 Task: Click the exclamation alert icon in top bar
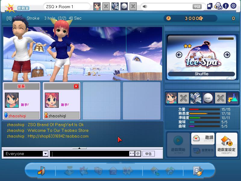click(226, 6)
